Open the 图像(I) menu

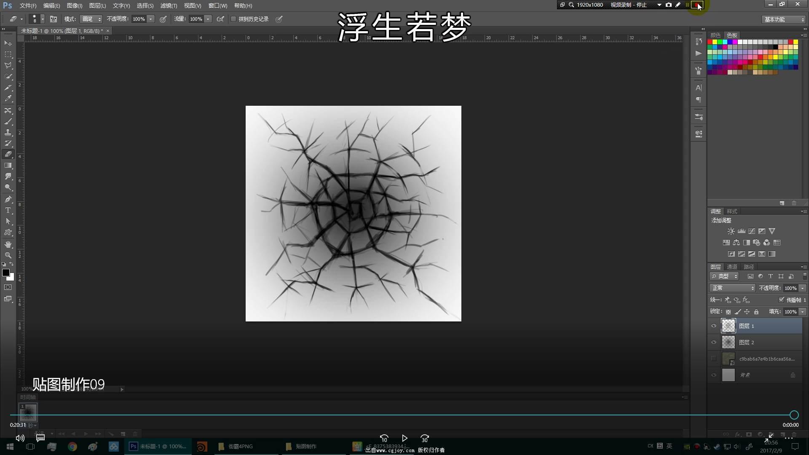click(74, 5)
